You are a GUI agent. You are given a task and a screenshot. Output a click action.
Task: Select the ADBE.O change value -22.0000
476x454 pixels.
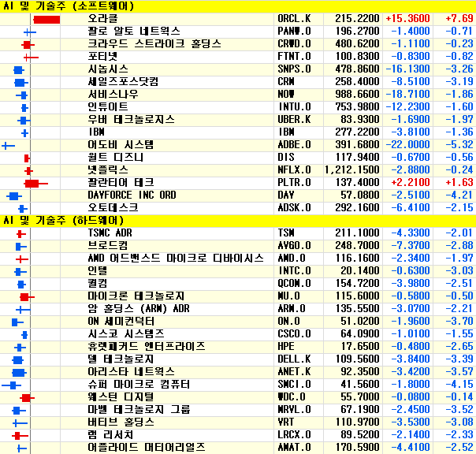(x=407, y=144)
